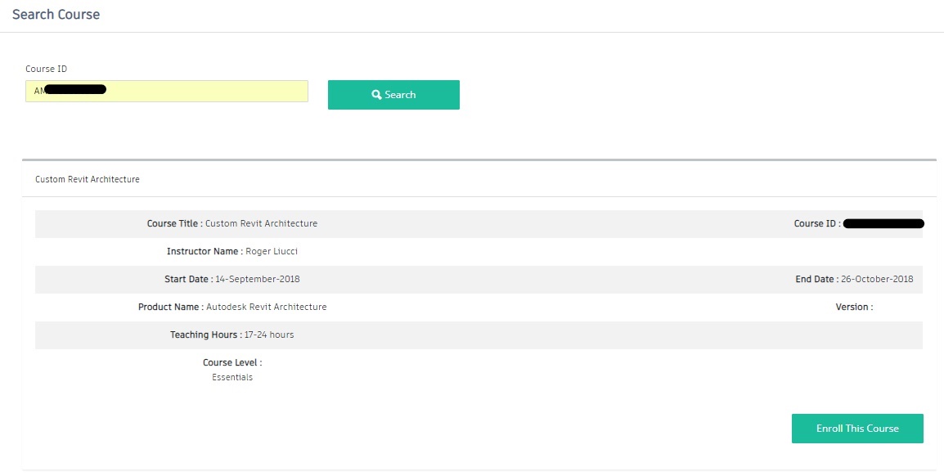The width and height of the screenshot is (944, 476).
Task: Click the Start Date label
Action: click(188, 279)
